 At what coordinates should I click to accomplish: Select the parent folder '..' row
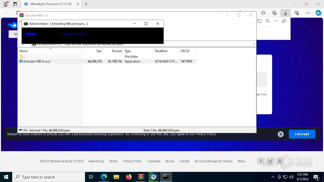tap(107, 56)
